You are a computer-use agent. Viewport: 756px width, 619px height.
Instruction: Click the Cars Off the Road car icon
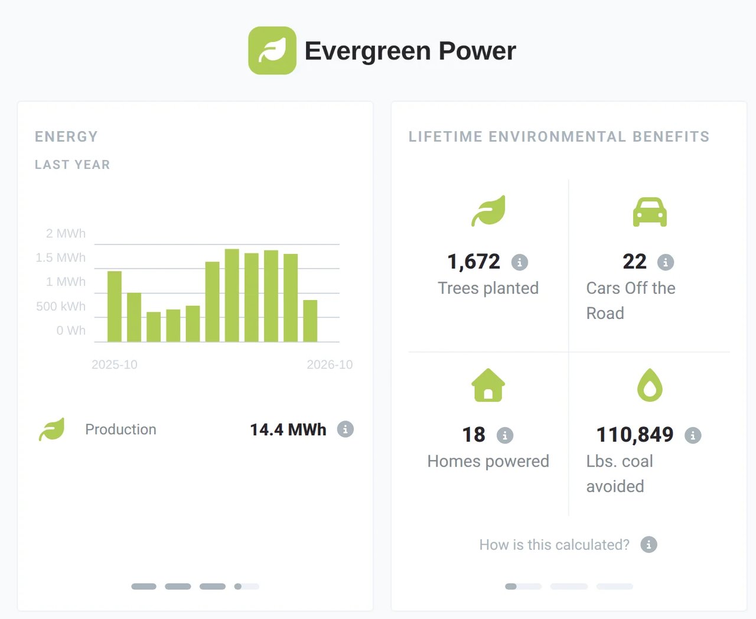click(650, 211)
